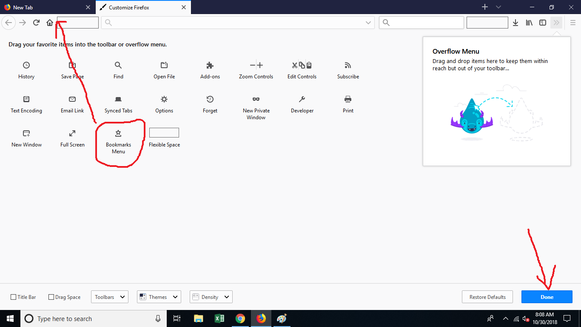Click the URL address bar field

(238, 23)
